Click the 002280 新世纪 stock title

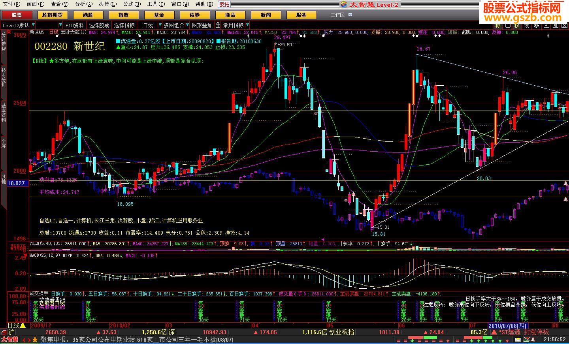[x=70, y=46]
